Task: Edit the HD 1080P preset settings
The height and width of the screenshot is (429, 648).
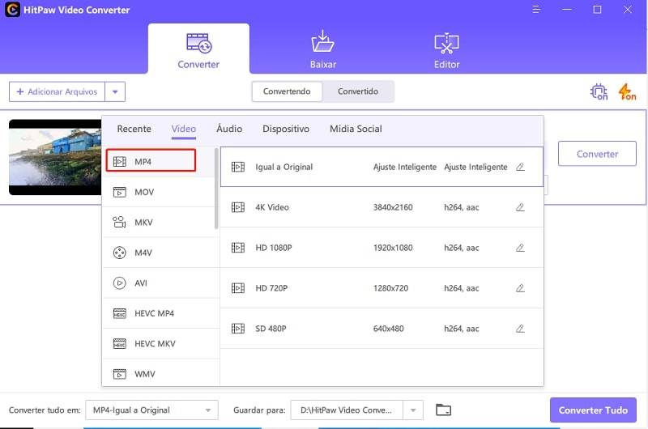Action: 520,248
